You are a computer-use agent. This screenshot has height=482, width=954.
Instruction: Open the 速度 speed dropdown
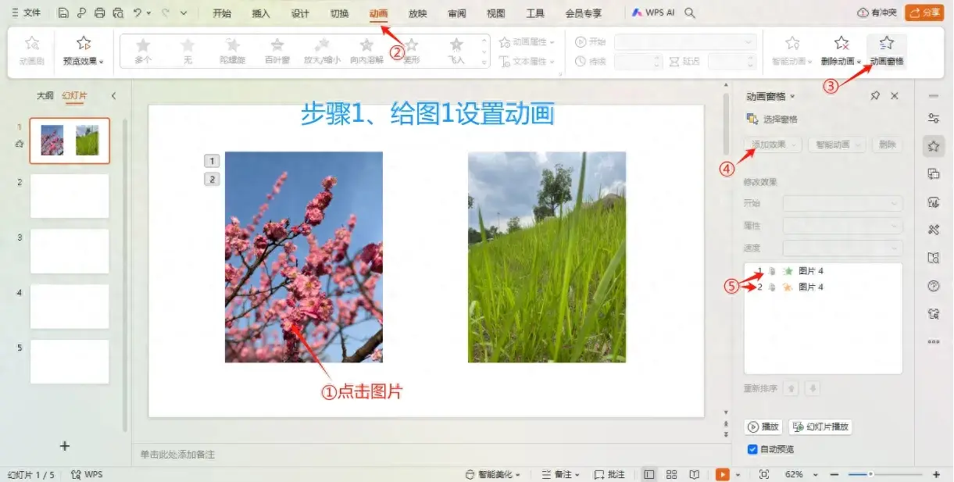(x=843, y=248)
